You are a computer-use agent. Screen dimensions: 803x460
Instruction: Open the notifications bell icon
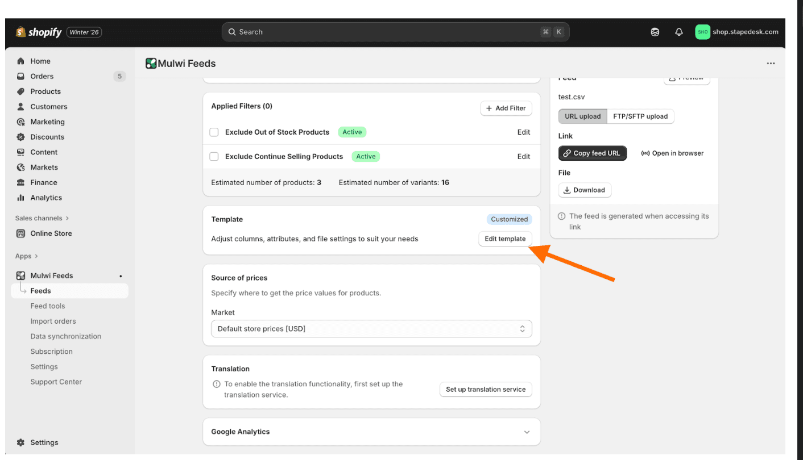pyautogui.click(x=678, y=32)
